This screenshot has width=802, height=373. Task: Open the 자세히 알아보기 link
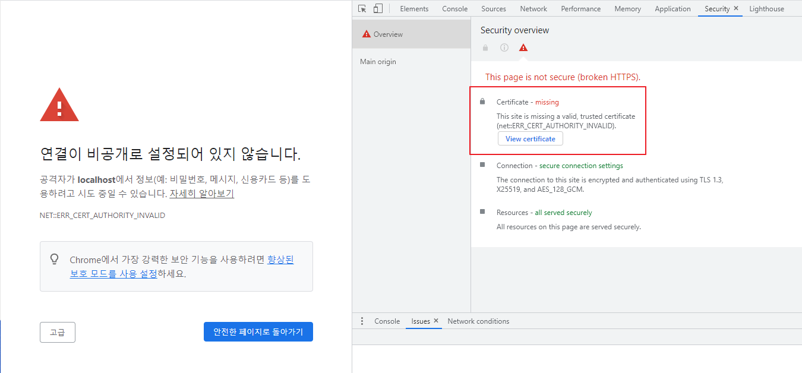pyautogui.click(x=201, y=194)
